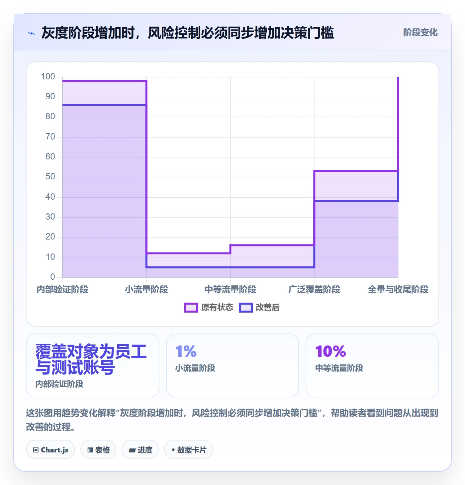Click the 90 y-axis value
The width and height of the screenshot is (465, 485).
point(50,97)
